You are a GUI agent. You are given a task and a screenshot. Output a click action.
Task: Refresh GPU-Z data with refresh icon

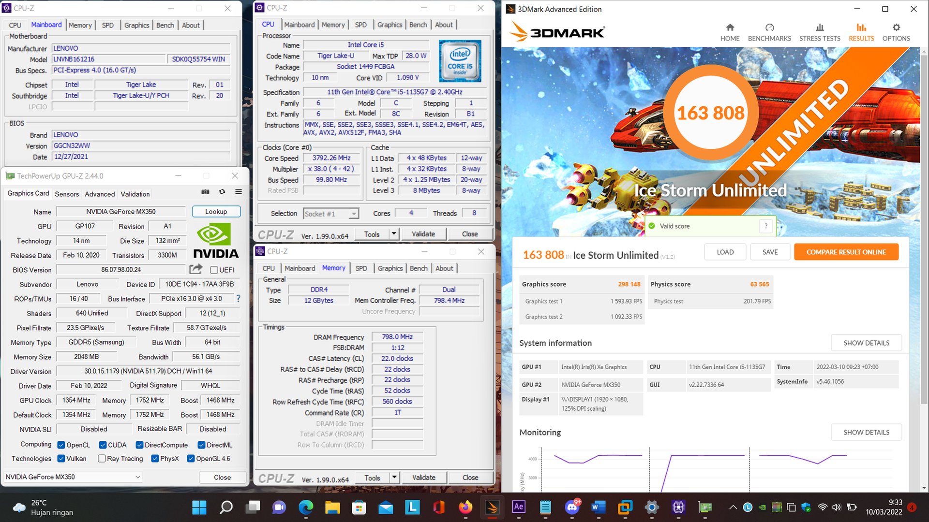222,192
